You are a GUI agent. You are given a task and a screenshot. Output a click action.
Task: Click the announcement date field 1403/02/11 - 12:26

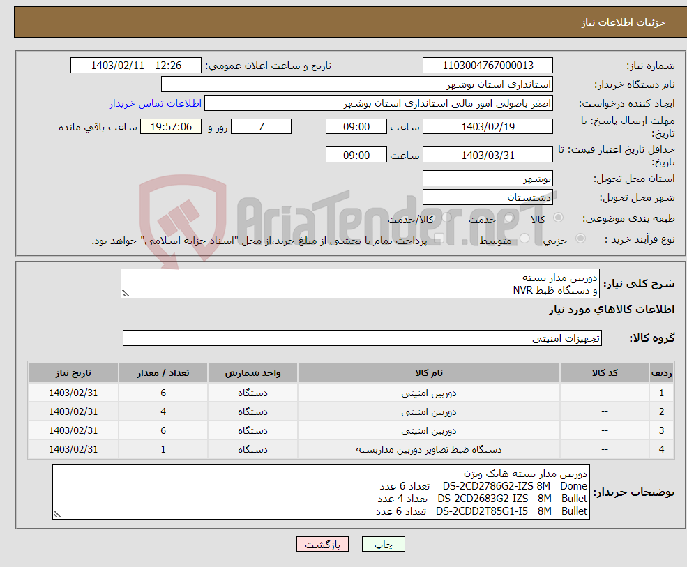[x=136, y=66]
